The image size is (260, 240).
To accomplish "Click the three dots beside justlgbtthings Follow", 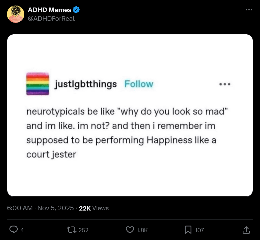I will pyautogui.click(x=225, y=84).
